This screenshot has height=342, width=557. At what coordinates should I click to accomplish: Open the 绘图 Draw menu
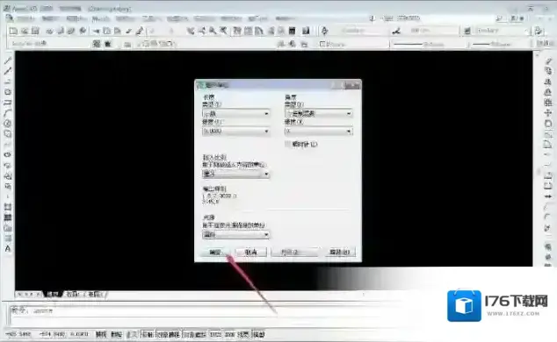click(x=177, y=18)
